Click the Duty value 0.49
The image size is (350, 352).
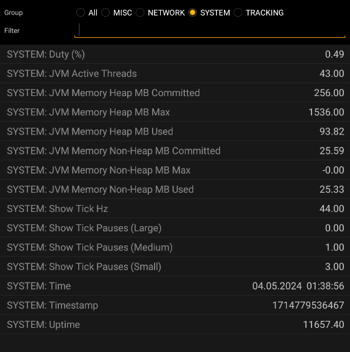pos(334,54)
